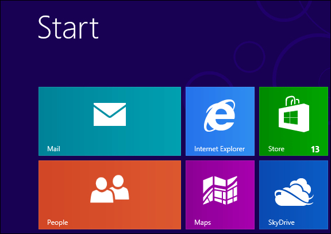The image size is (331, 234).
Task: Click the bag handles on Store icon
Action: pyautogui.click(x=292, y=101)
